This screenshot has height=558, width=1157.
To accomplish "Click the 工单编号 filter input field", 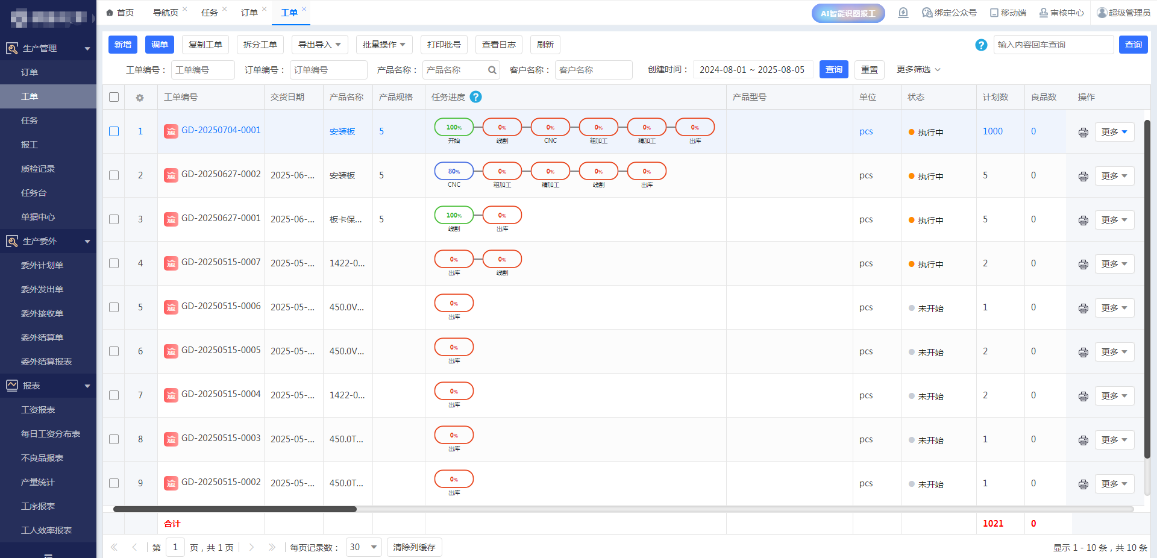I will pyautogui.click(x=202, y=70).
